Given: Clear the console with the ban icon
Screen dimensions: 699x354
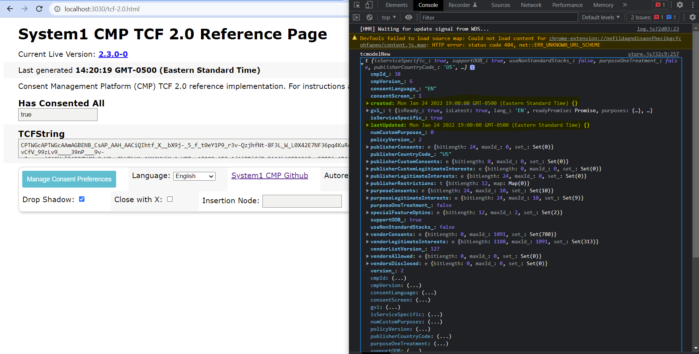Looking at the screenshot, I should tap(370, 17).
